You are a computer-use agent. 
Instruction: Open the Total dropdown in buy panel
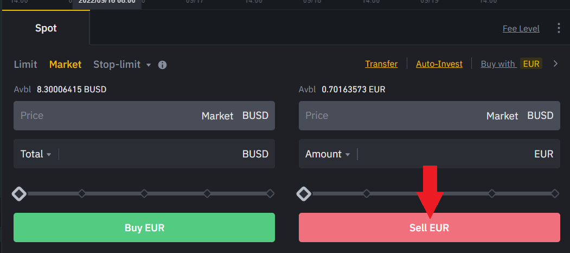[x=36, y=154]
